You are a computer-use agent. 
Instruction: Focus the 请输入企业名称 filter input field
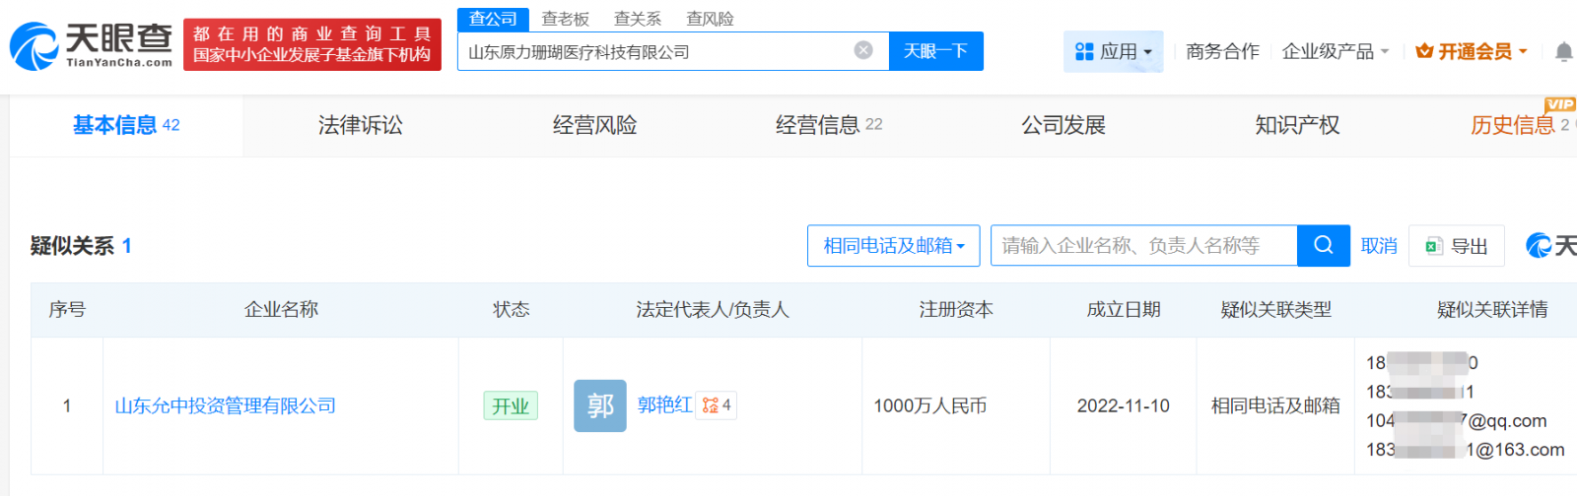pyautogui.click(x=1143, y=246)
